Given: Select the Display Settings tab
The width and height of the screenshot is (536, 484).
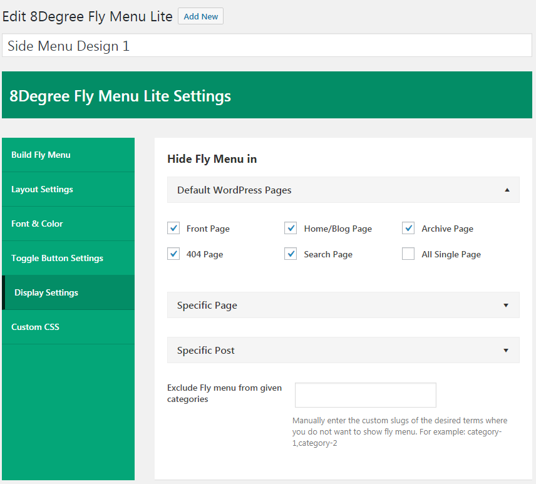Looking at the screenshot, I should (x=68, y=292).
